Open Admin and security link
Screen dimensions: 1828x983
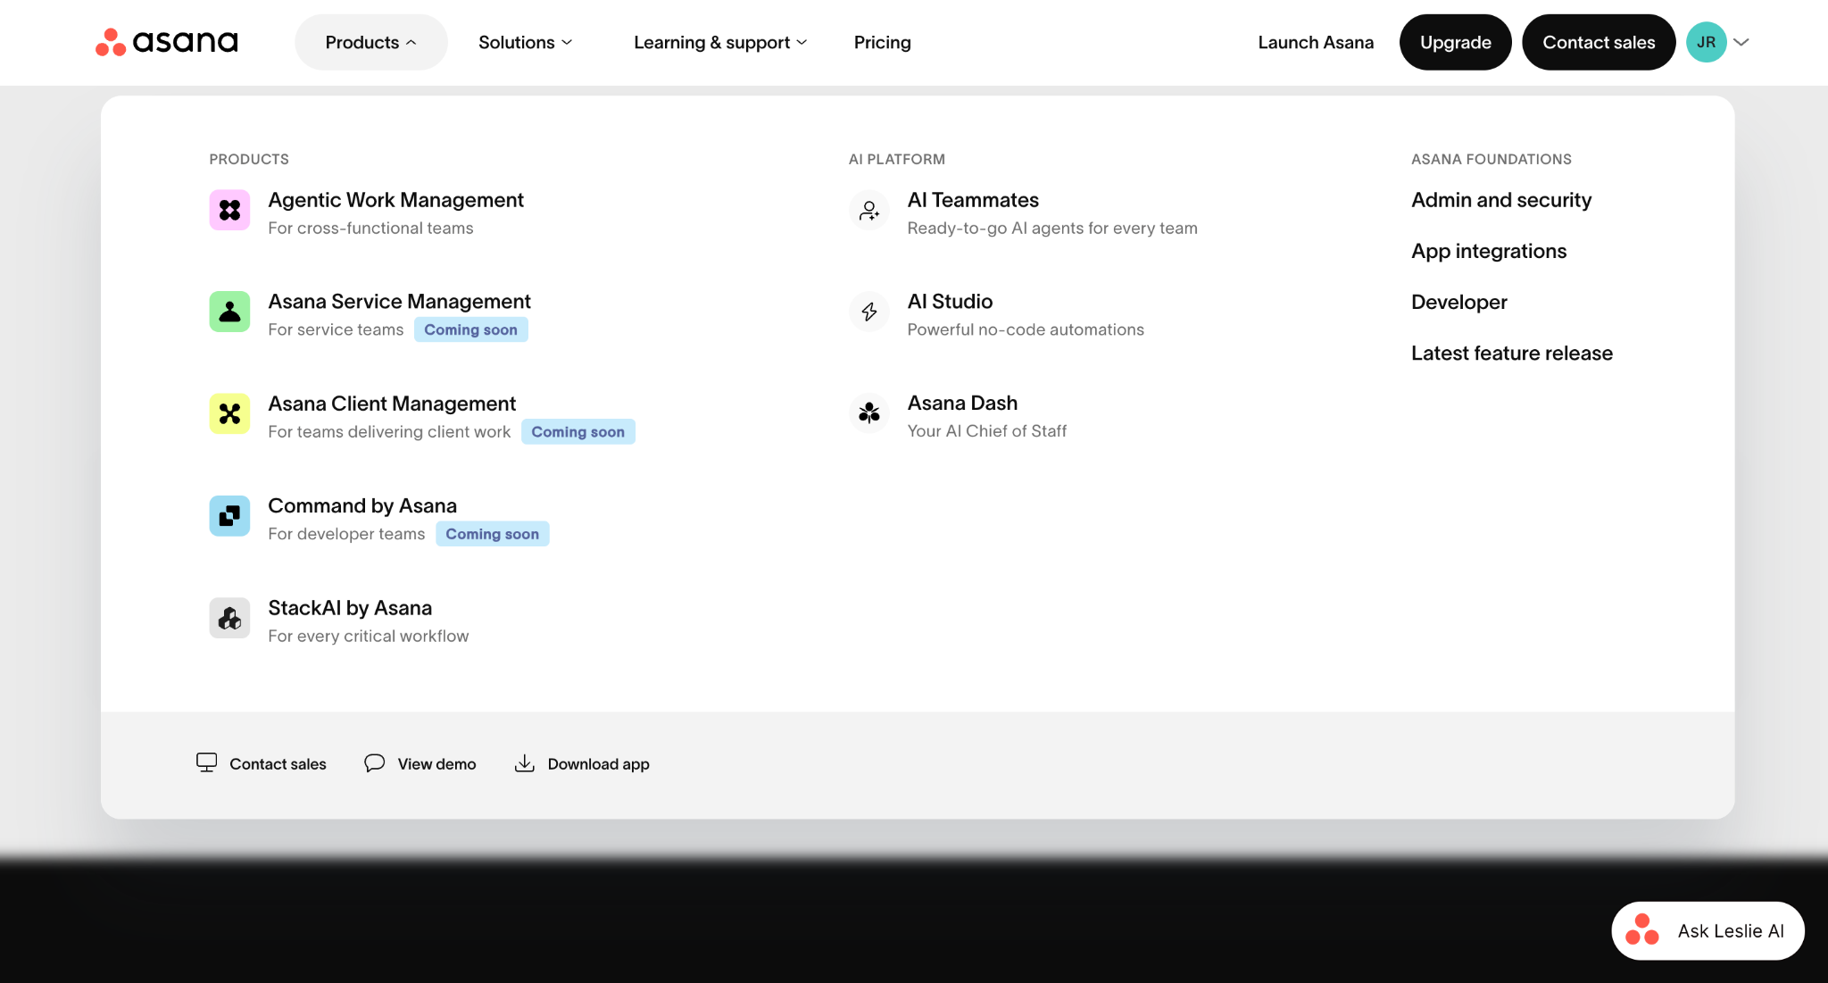[x=1501, y=200]
